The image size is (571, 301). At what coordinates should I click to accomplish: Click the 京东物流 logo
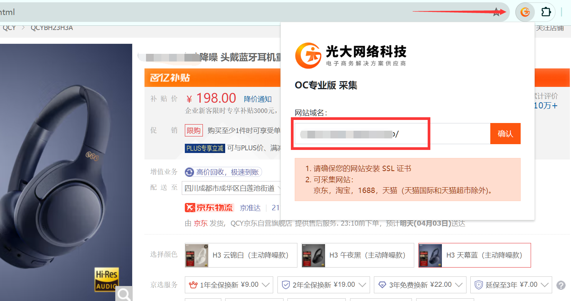tap(209, 208)
